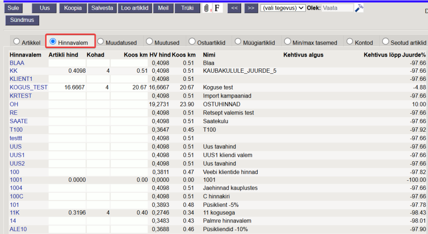This screenshot has width=428, height=234.
Task: Open the KK price formula link
Action: point(14,71)
